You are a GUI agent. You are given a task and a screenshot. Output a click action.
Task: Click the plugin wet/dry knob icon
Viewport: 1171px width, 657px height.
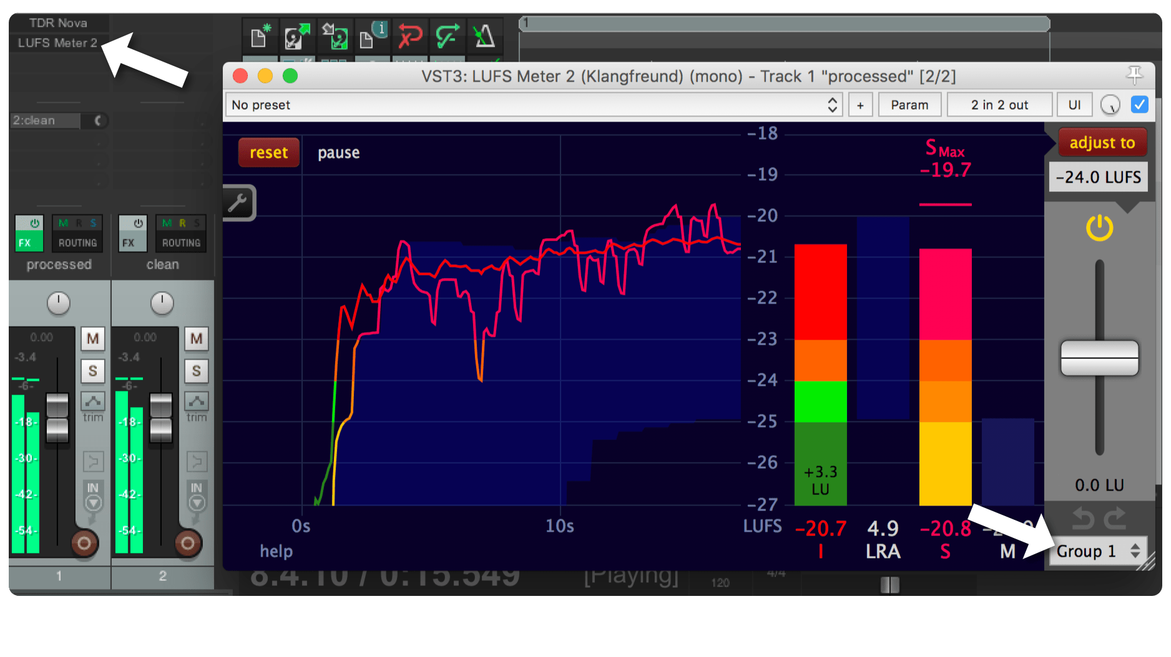(x=1110, y=105)
